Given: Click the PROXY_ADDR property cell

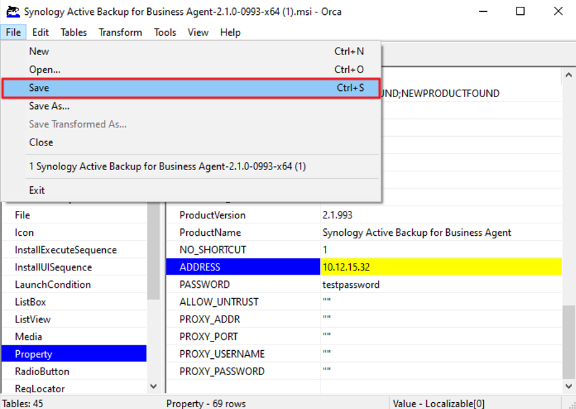Looking at the screenshot, I should [x=243, y=319].
